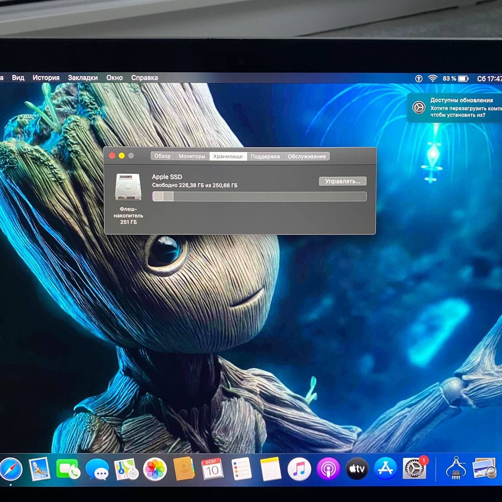Open the Обслуживание tab
Viewport: 502px width, 502px height.
[x=307, y=156]
